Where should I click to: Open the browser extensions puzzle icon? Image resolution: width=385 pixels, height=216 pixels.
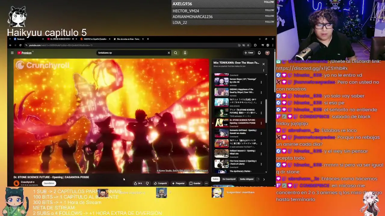coord(255,45)
